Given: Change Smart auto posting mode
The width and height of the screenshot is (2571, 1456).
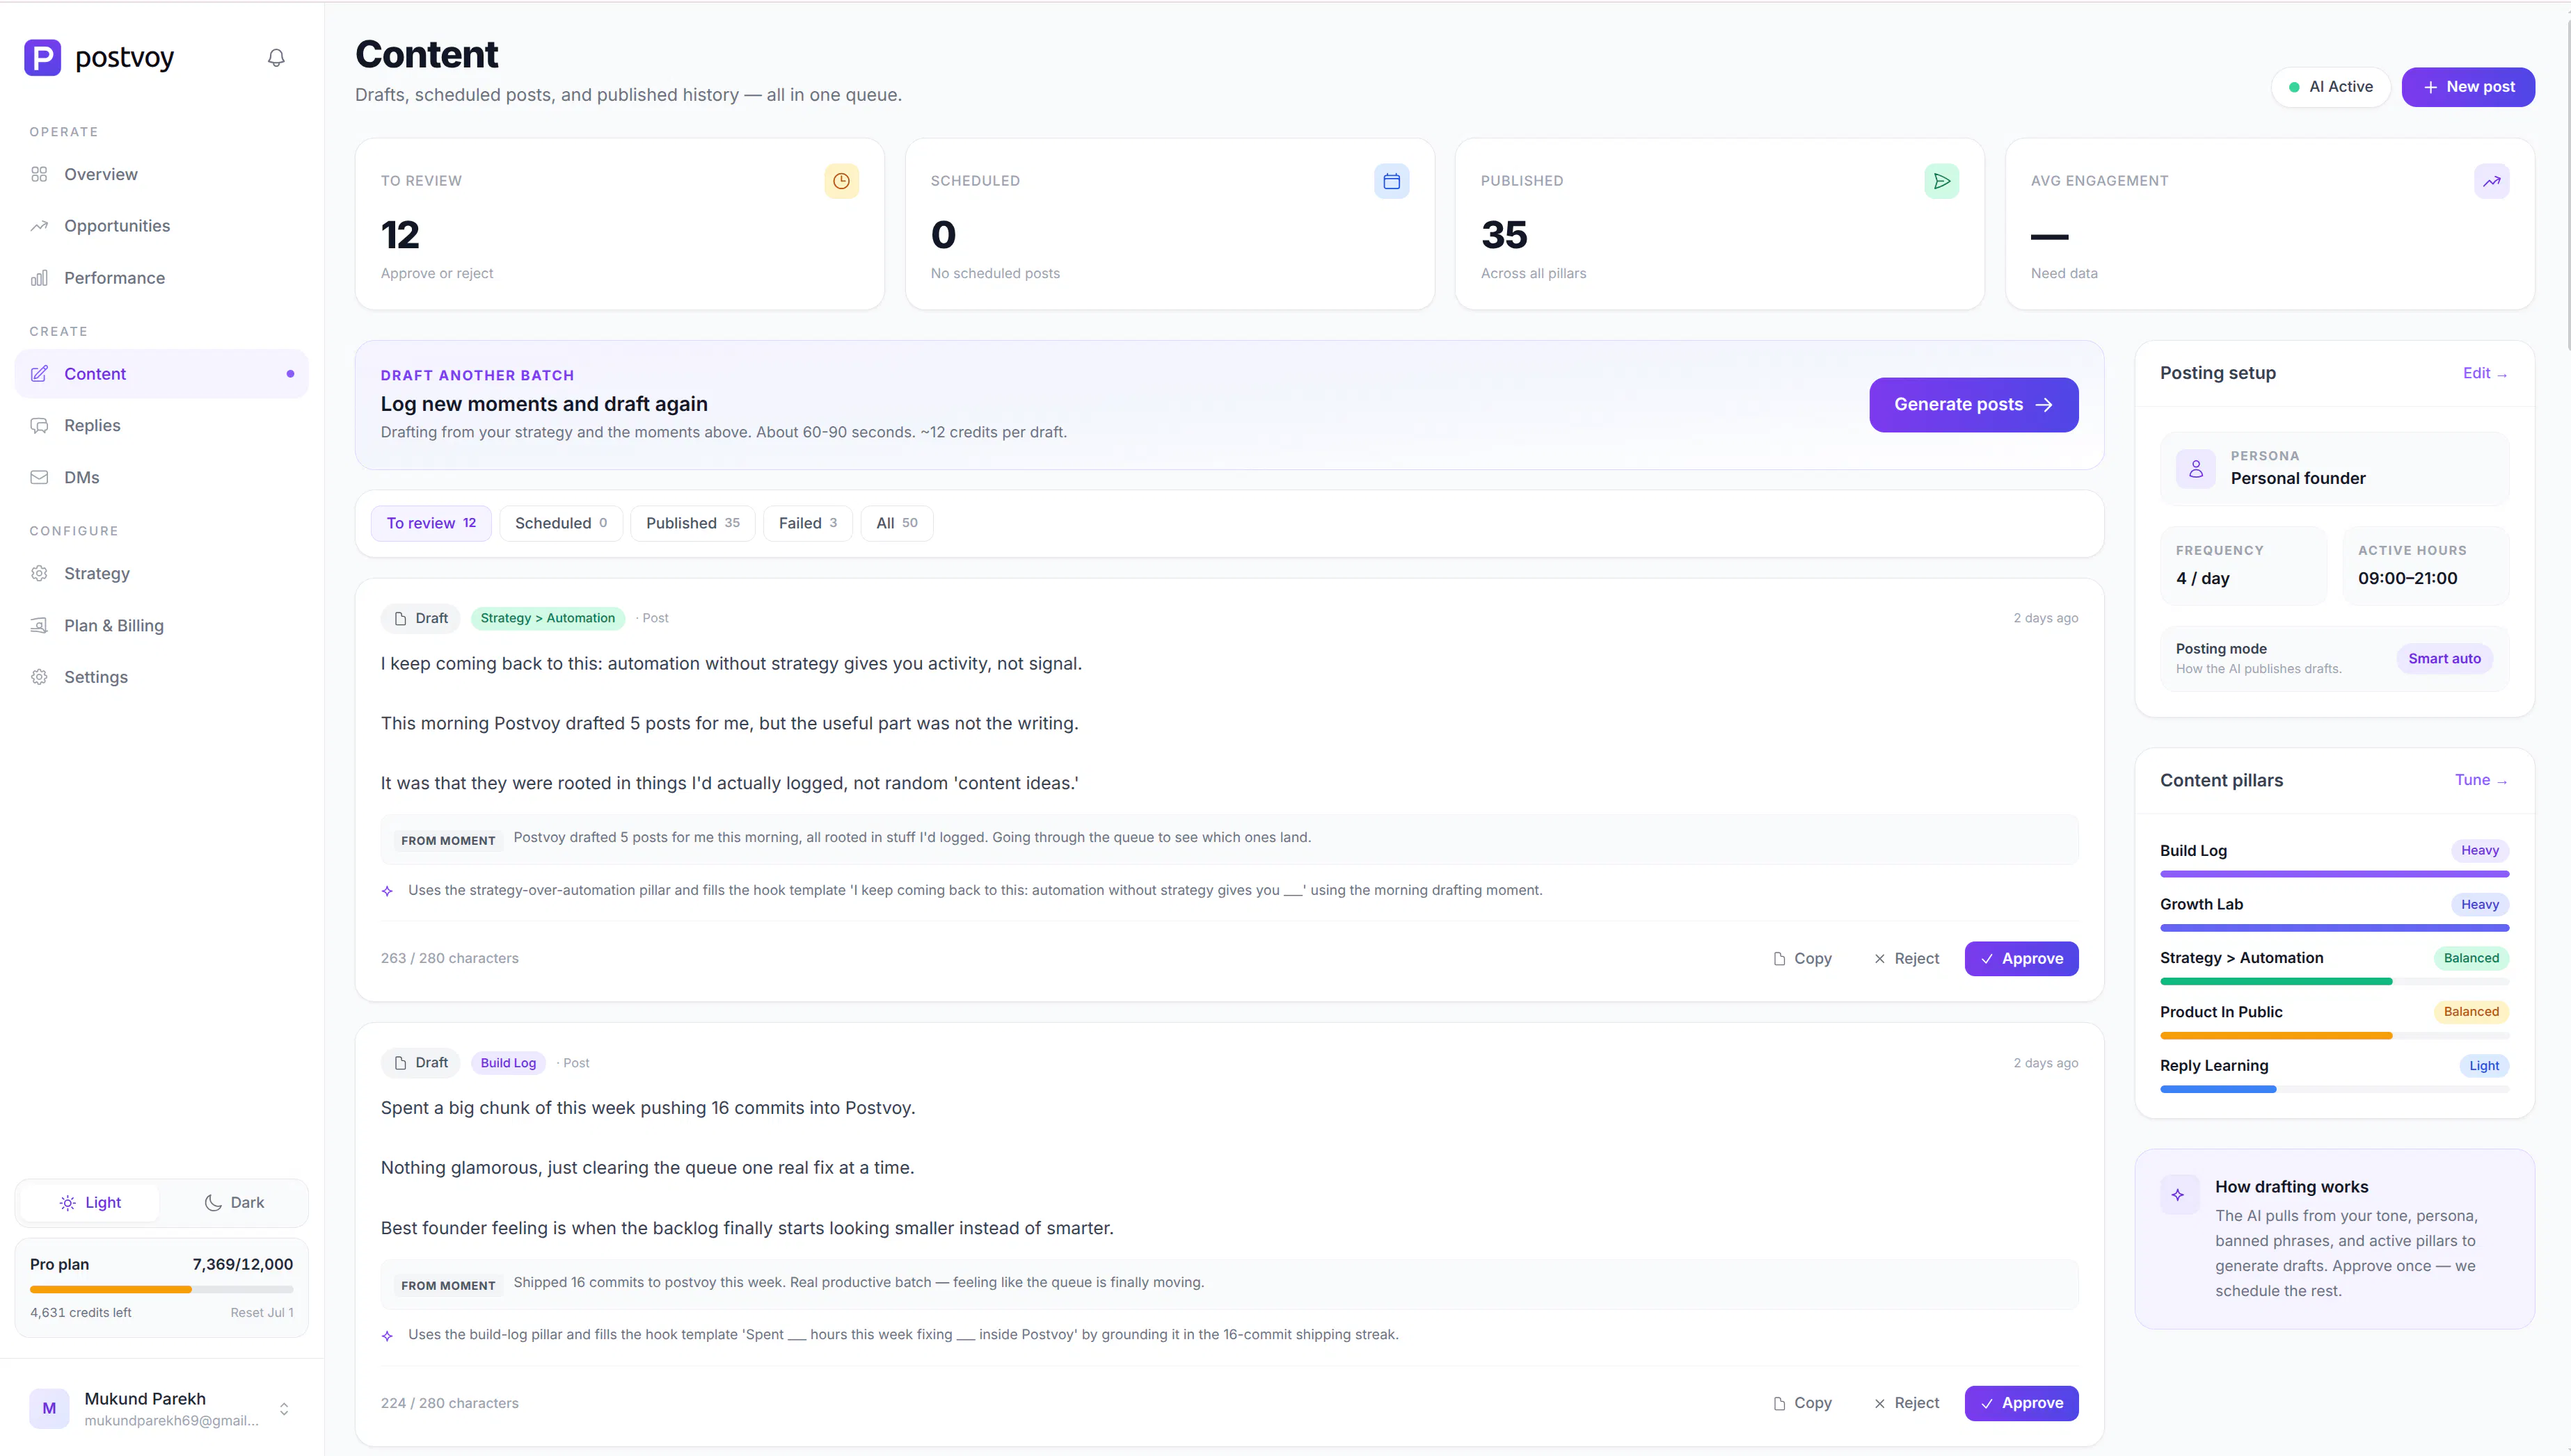Looking at the screenshot, I should (2444, 658).
